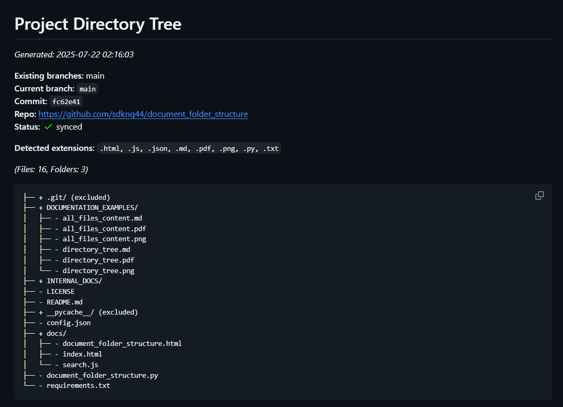Select search.js file entry
This screenshot has width=563, height=407.
(80, 364)
